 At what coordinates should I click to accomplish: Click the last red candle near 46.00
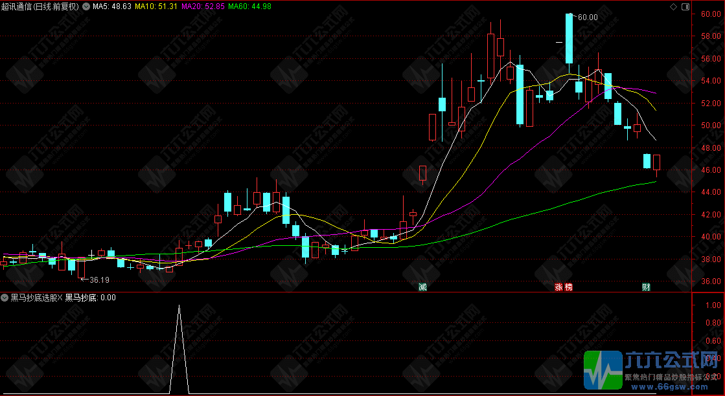pos(656,163)
